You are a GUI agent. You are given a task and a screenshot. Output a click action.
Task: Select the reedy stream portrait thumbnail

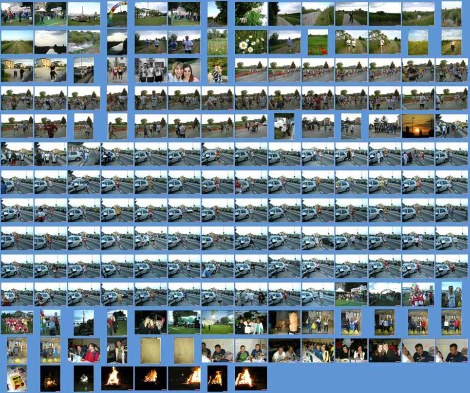[451, 14]
